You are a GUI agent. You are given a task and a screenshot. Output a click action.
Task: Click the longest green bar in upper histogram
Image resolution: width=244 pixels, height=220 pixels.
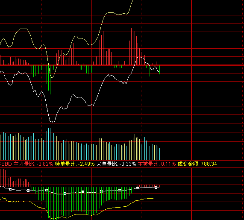(x=50, y=80)
